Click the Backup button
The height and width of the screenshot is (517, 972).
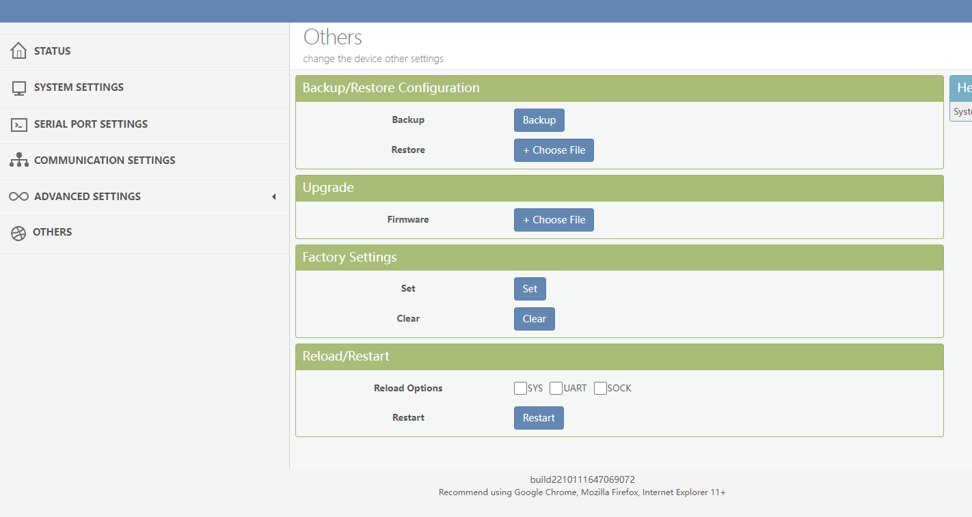coord(539,120)
